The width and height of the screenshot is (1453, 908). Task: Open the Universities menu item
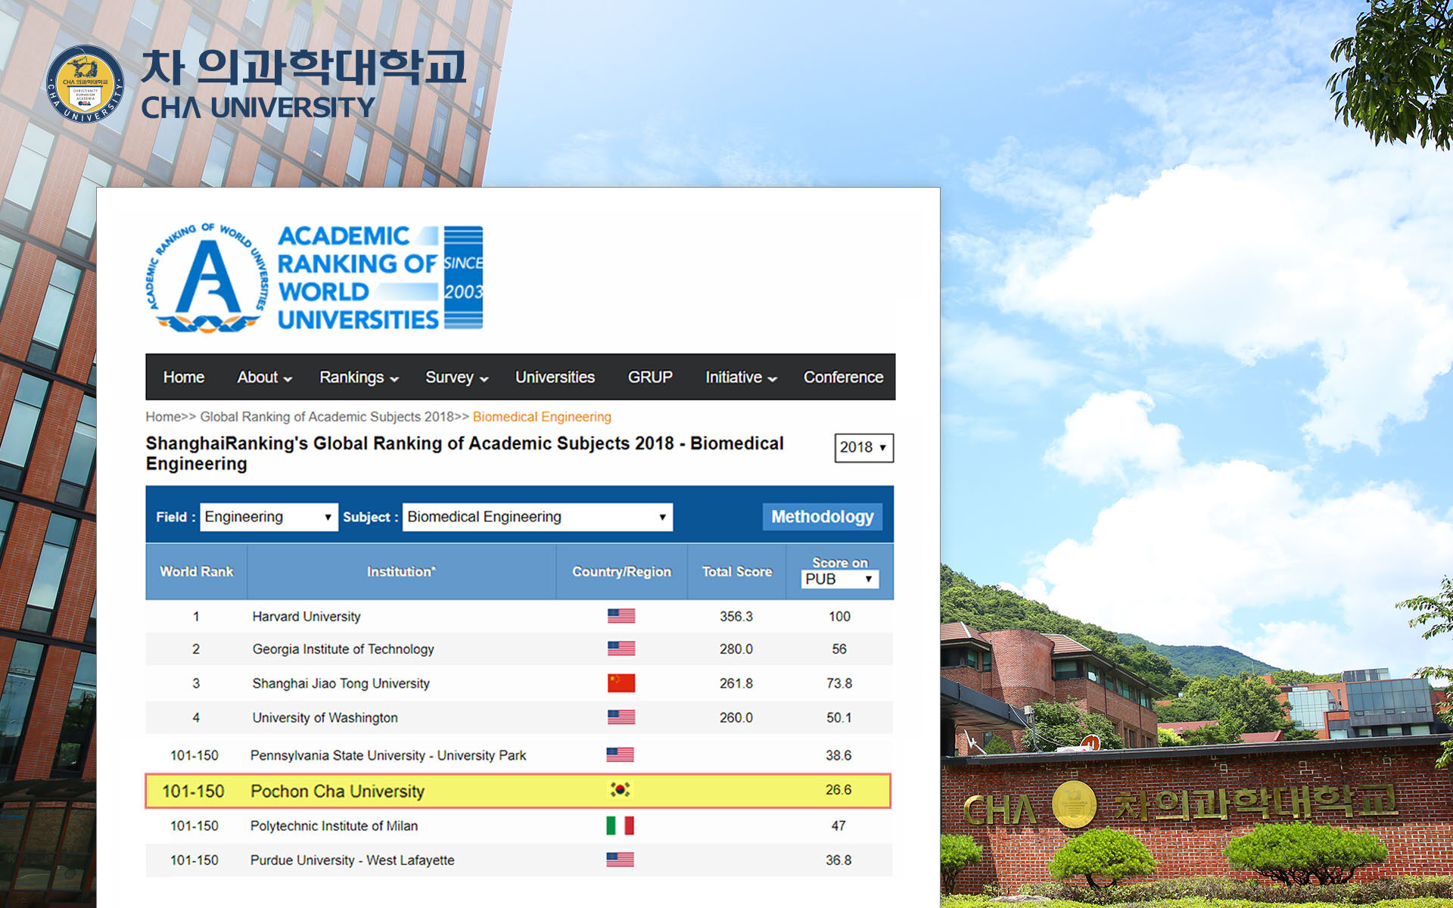[555, 377]
